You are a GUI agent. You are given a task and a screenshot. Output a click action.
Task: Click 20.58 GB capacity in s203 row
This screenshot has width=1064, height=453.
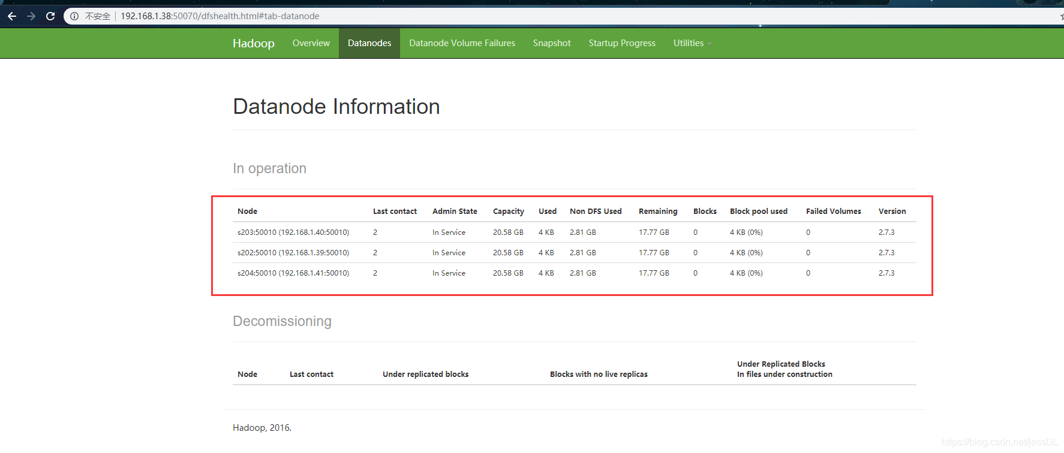pyautogui.click(x=508, y=232)
